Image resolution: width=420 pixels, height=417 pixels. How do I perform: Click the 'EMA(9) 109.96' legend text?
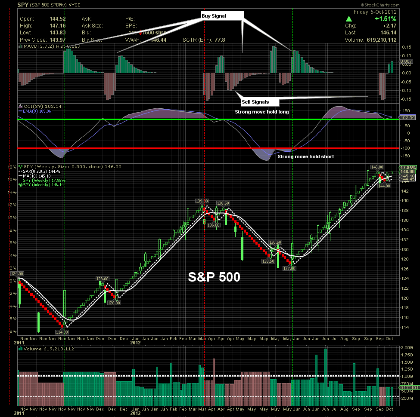coord(37,111)
